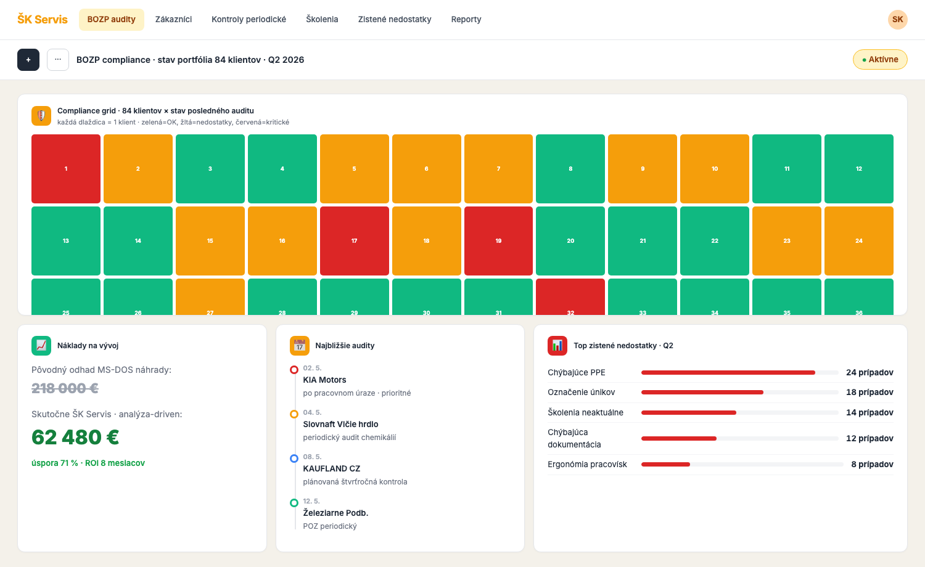This screenshot has width=925, height=567.
Task: Click the green timeline dot for Železiarne Podb.
Action: [294, 503]
